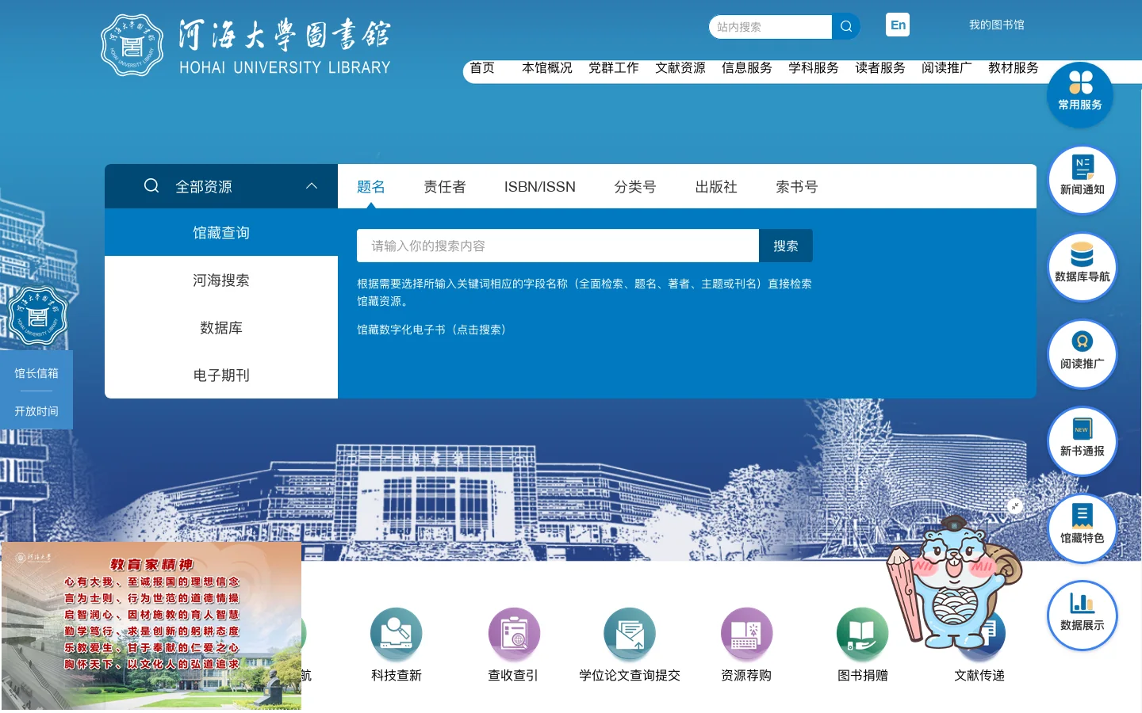Switch to the 索书号 search tab
Screen dimensions: 1142x713
pyautogui.click(x=797, y=186)
